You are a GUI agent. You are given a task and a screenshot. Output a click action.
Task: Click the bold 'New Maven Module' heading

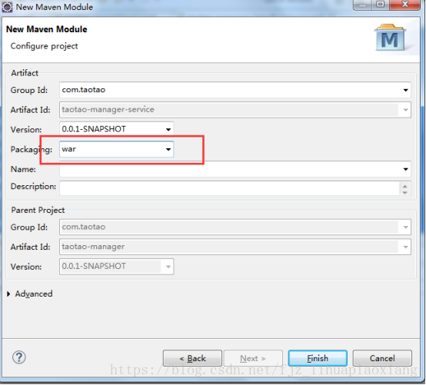click(47, 29)
